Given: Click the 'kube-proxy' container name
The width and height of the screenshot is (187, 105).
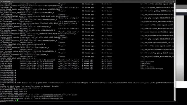Looking at the screenshot, I should (146, 64).
